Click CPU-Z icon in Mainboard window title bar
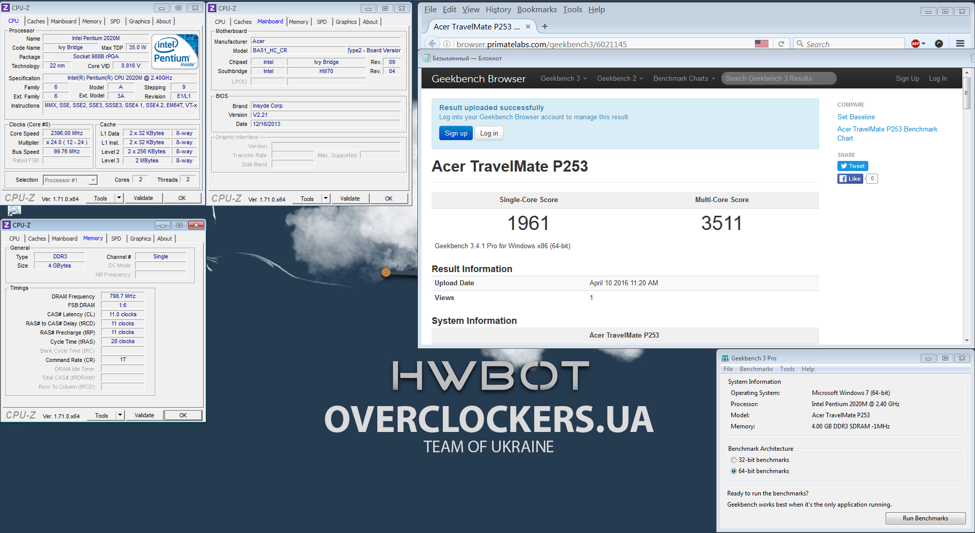The height and width of the screenshot is (533, 975). [x=213, y=8]
